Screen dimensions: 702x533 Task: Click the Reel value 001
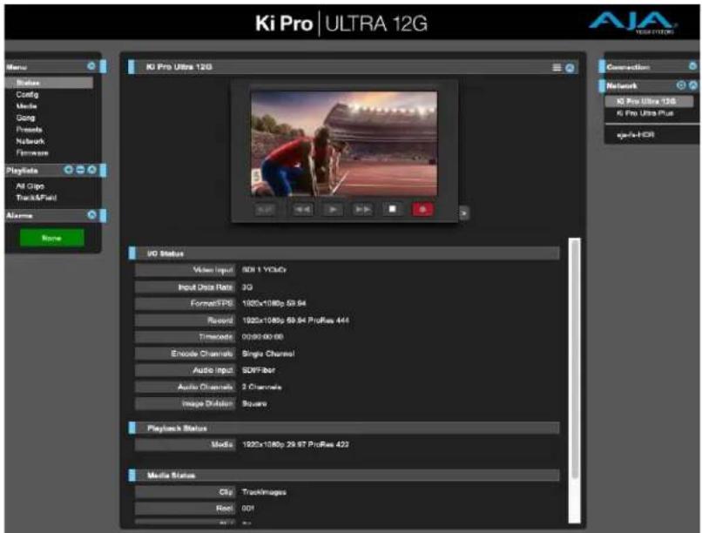(248, 509)
